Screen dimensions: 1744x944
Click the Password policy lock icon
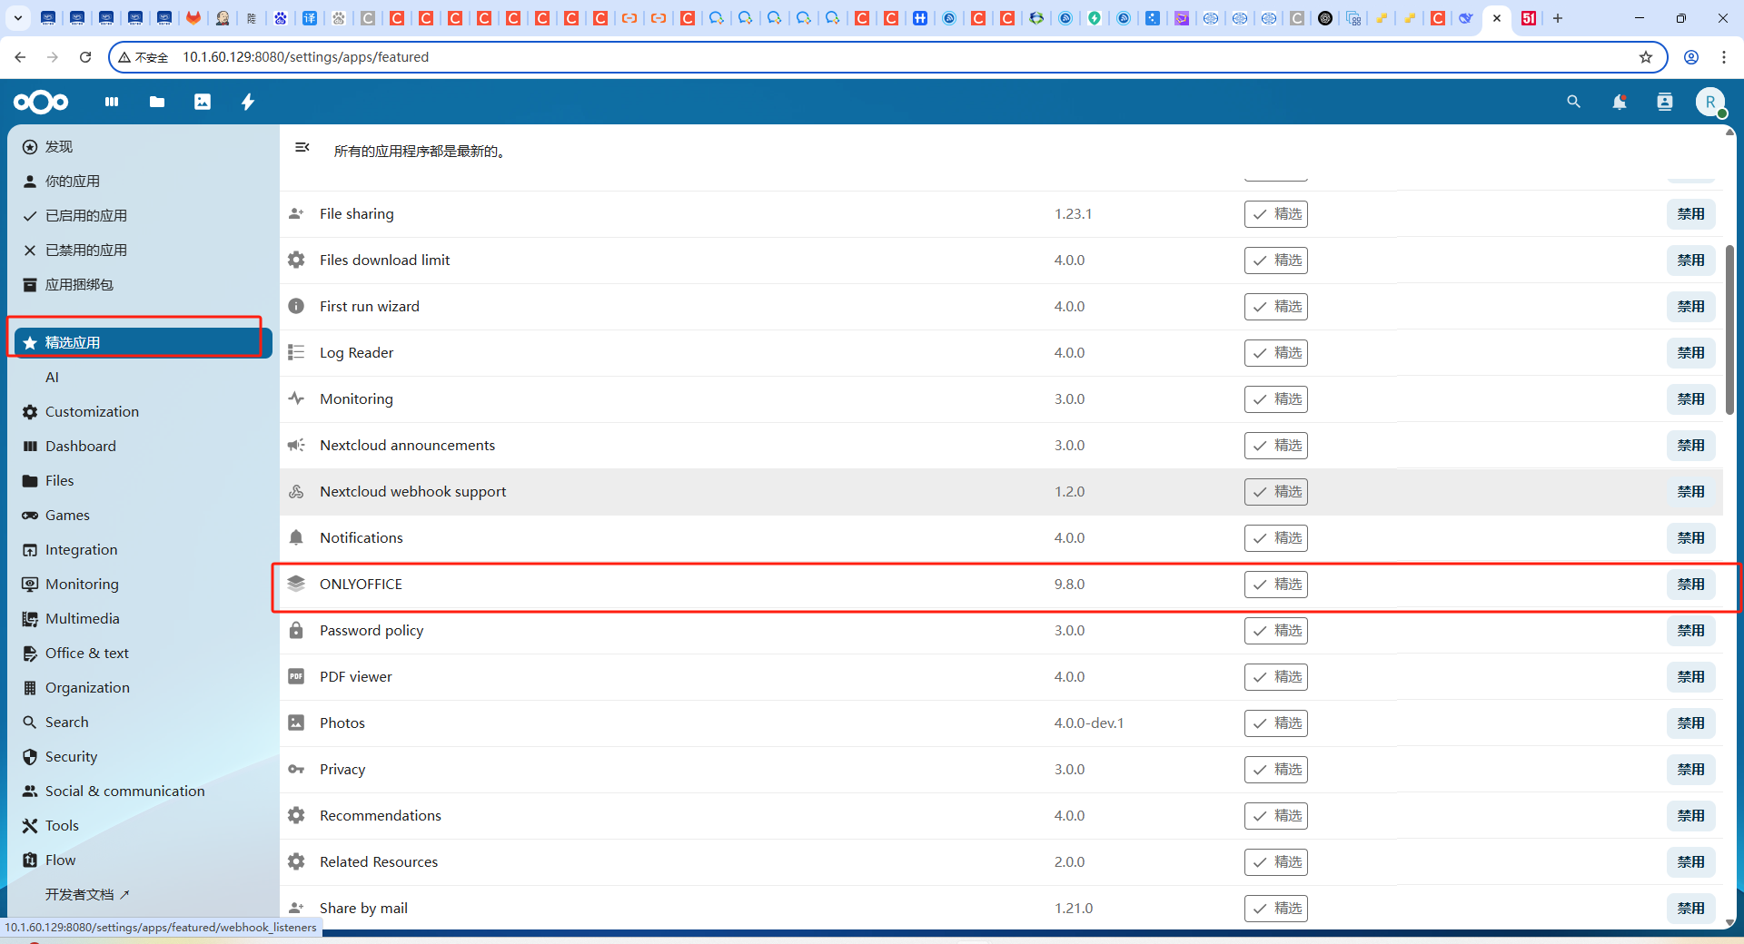(x=296, y=630)
